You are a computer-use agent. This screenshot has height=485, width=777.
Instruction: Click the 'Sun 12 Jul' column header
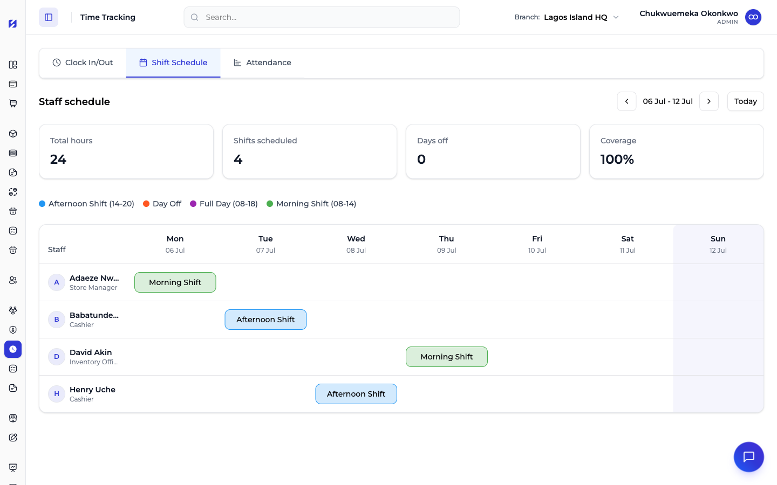point(718,244)
